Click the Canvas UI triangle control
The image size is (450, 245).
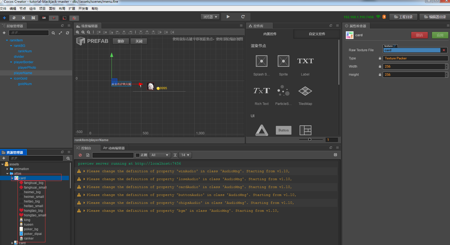point(262,130)
